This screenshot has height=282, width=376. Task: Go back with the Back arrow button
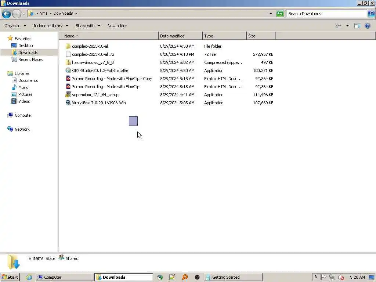click(x=6, y=14)
